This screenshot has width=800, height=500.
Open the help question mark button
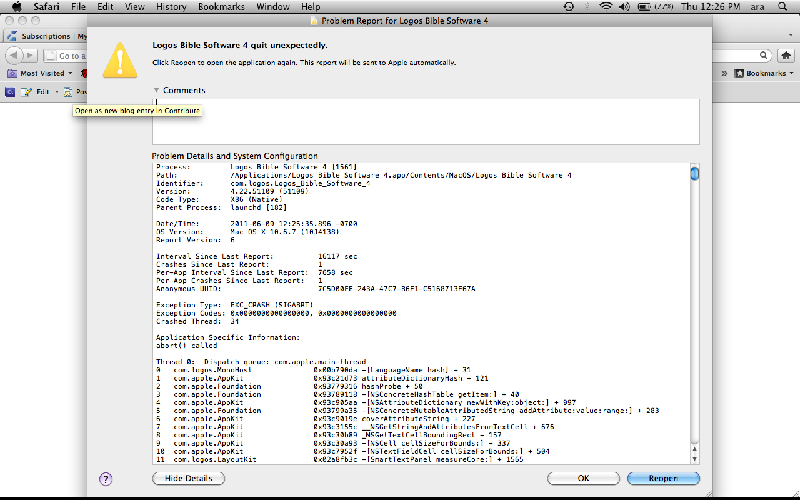(106, 479)
